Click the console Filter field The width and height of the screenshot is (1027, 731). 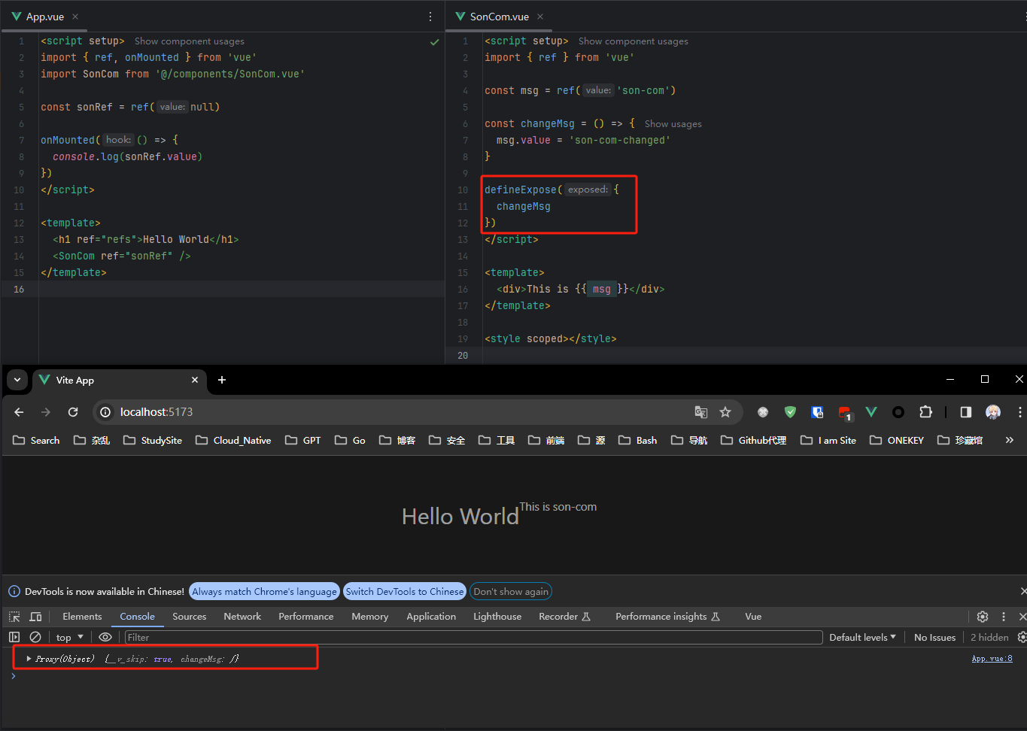(x=473, y=637)
